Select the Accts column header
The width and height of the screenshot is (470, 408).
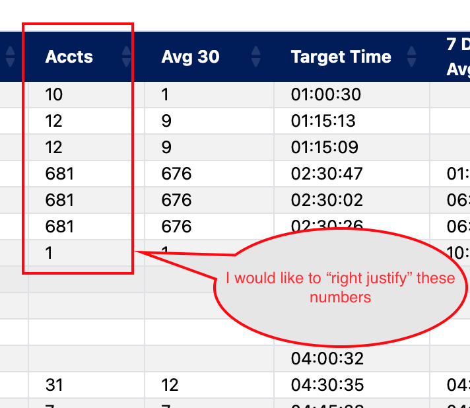click(x=69, y=56)
